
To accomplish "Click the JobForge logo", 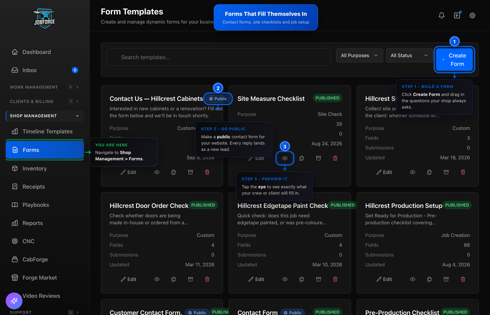I will coord(44,19).
